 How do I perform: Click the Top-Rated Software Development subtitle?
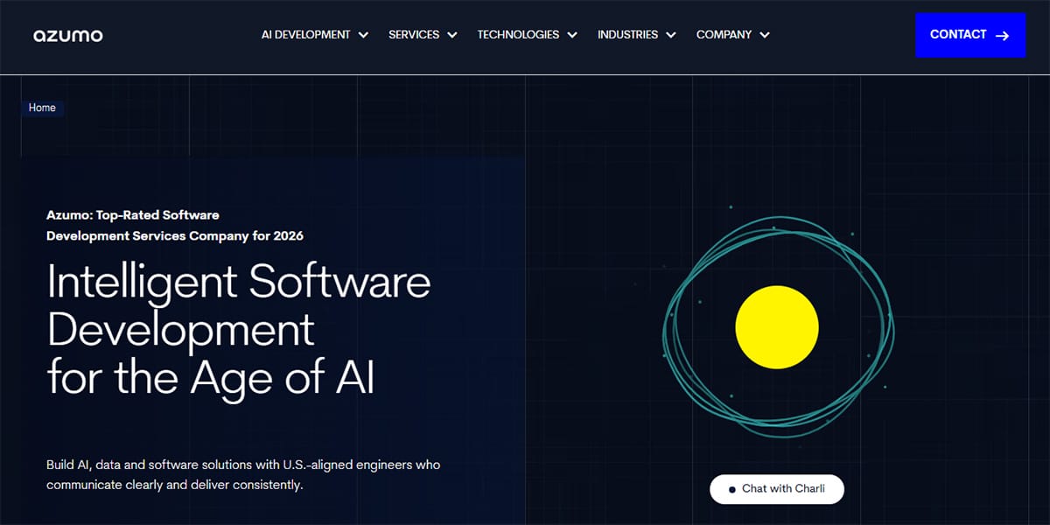175,225
